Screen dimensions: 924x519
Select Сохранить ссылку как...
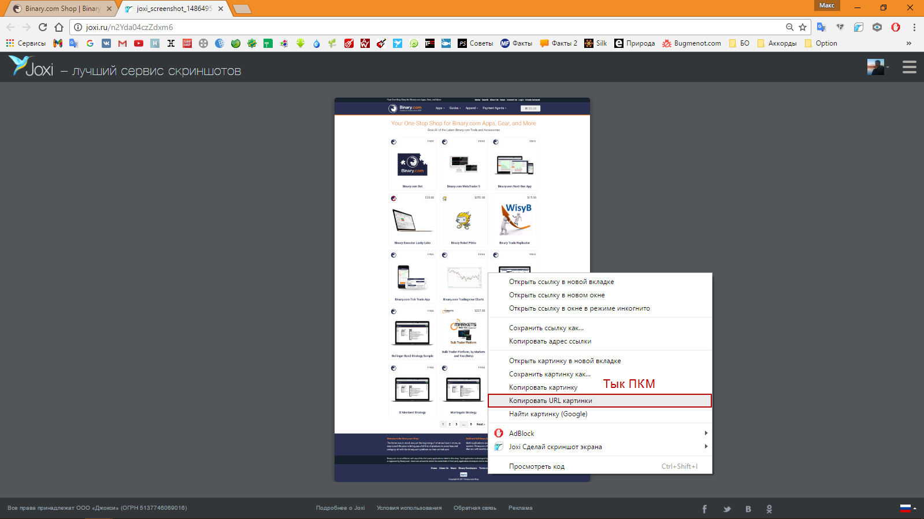click(x=600, y=328)
